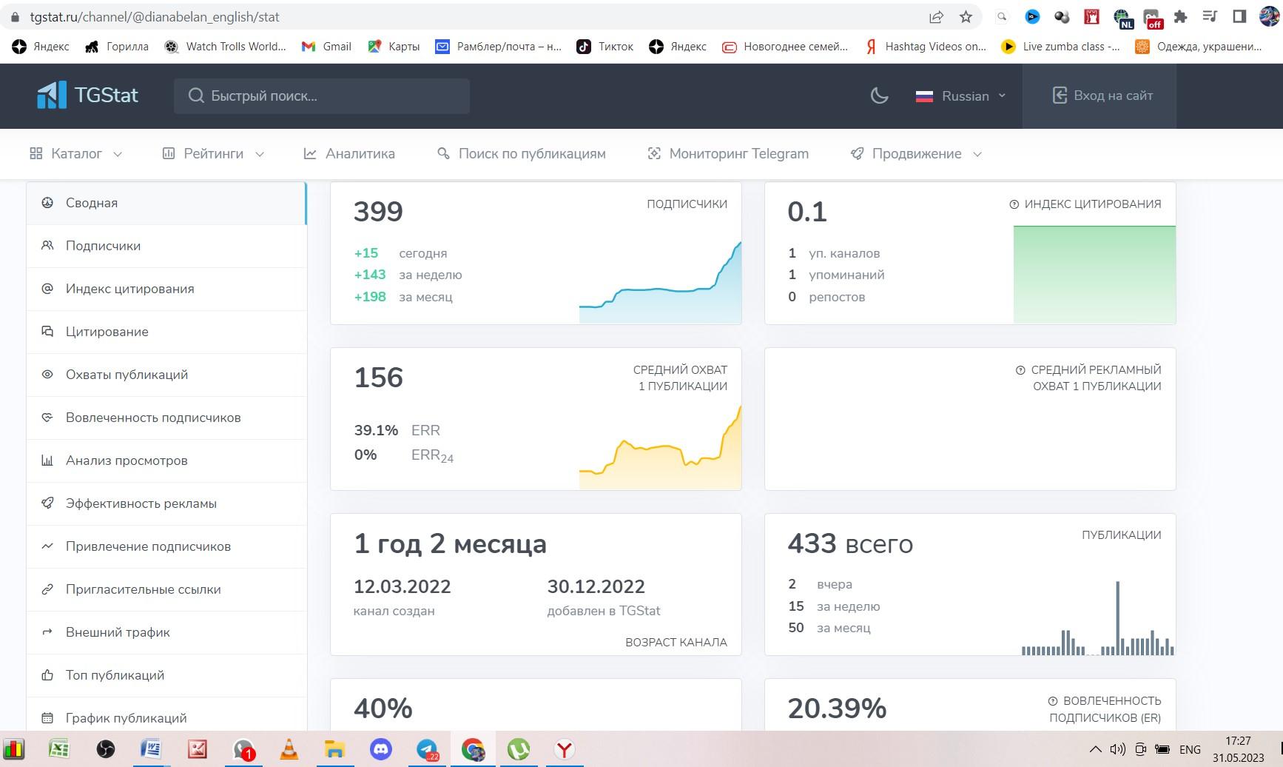1283x767 pixels.
Task: Open Индекс цитирования sidebar section
Action: pos(166,289)
